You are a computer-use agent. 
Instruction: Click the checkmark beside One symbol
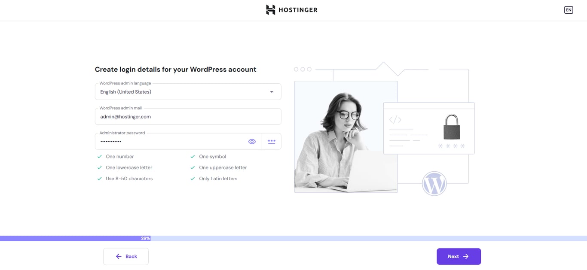coord(192,156)
